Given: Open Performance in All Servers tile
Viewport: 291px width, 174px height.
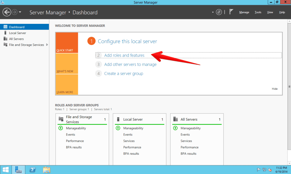Looking at the screenshot, I should click(190, 147).
